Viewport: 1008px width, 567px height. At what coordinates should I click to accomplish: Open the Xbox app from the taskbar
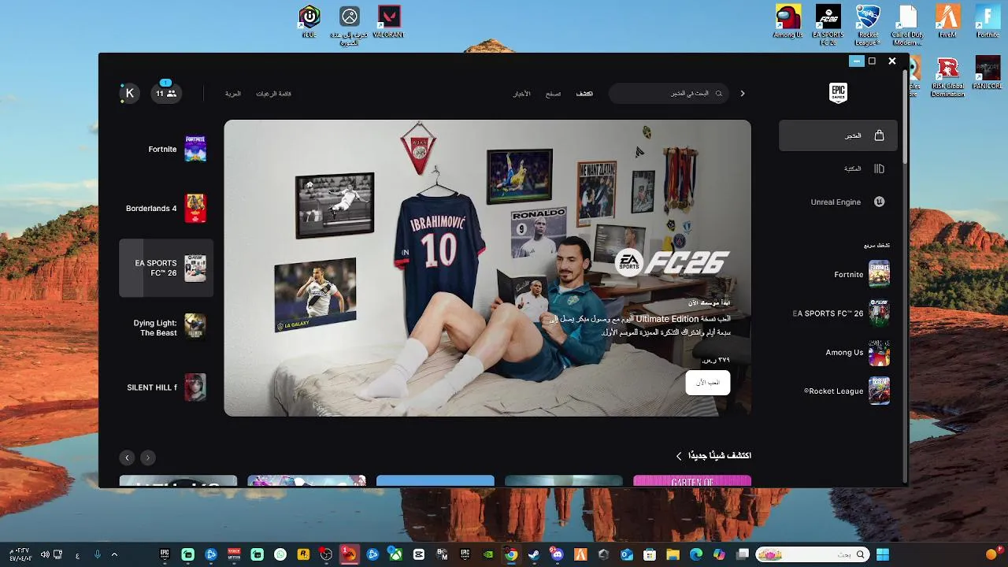tap(396, 554)
